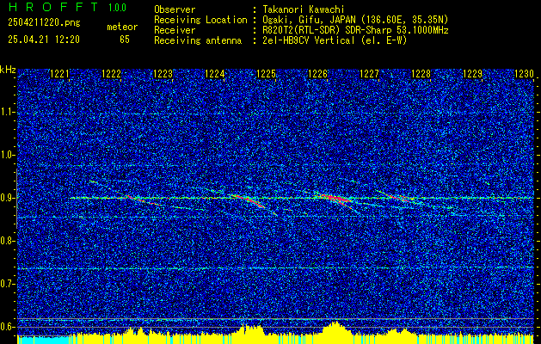Click the Receiver label
Image resolution: width=541 pixels, height=344 pixels.
click(175, 30)
